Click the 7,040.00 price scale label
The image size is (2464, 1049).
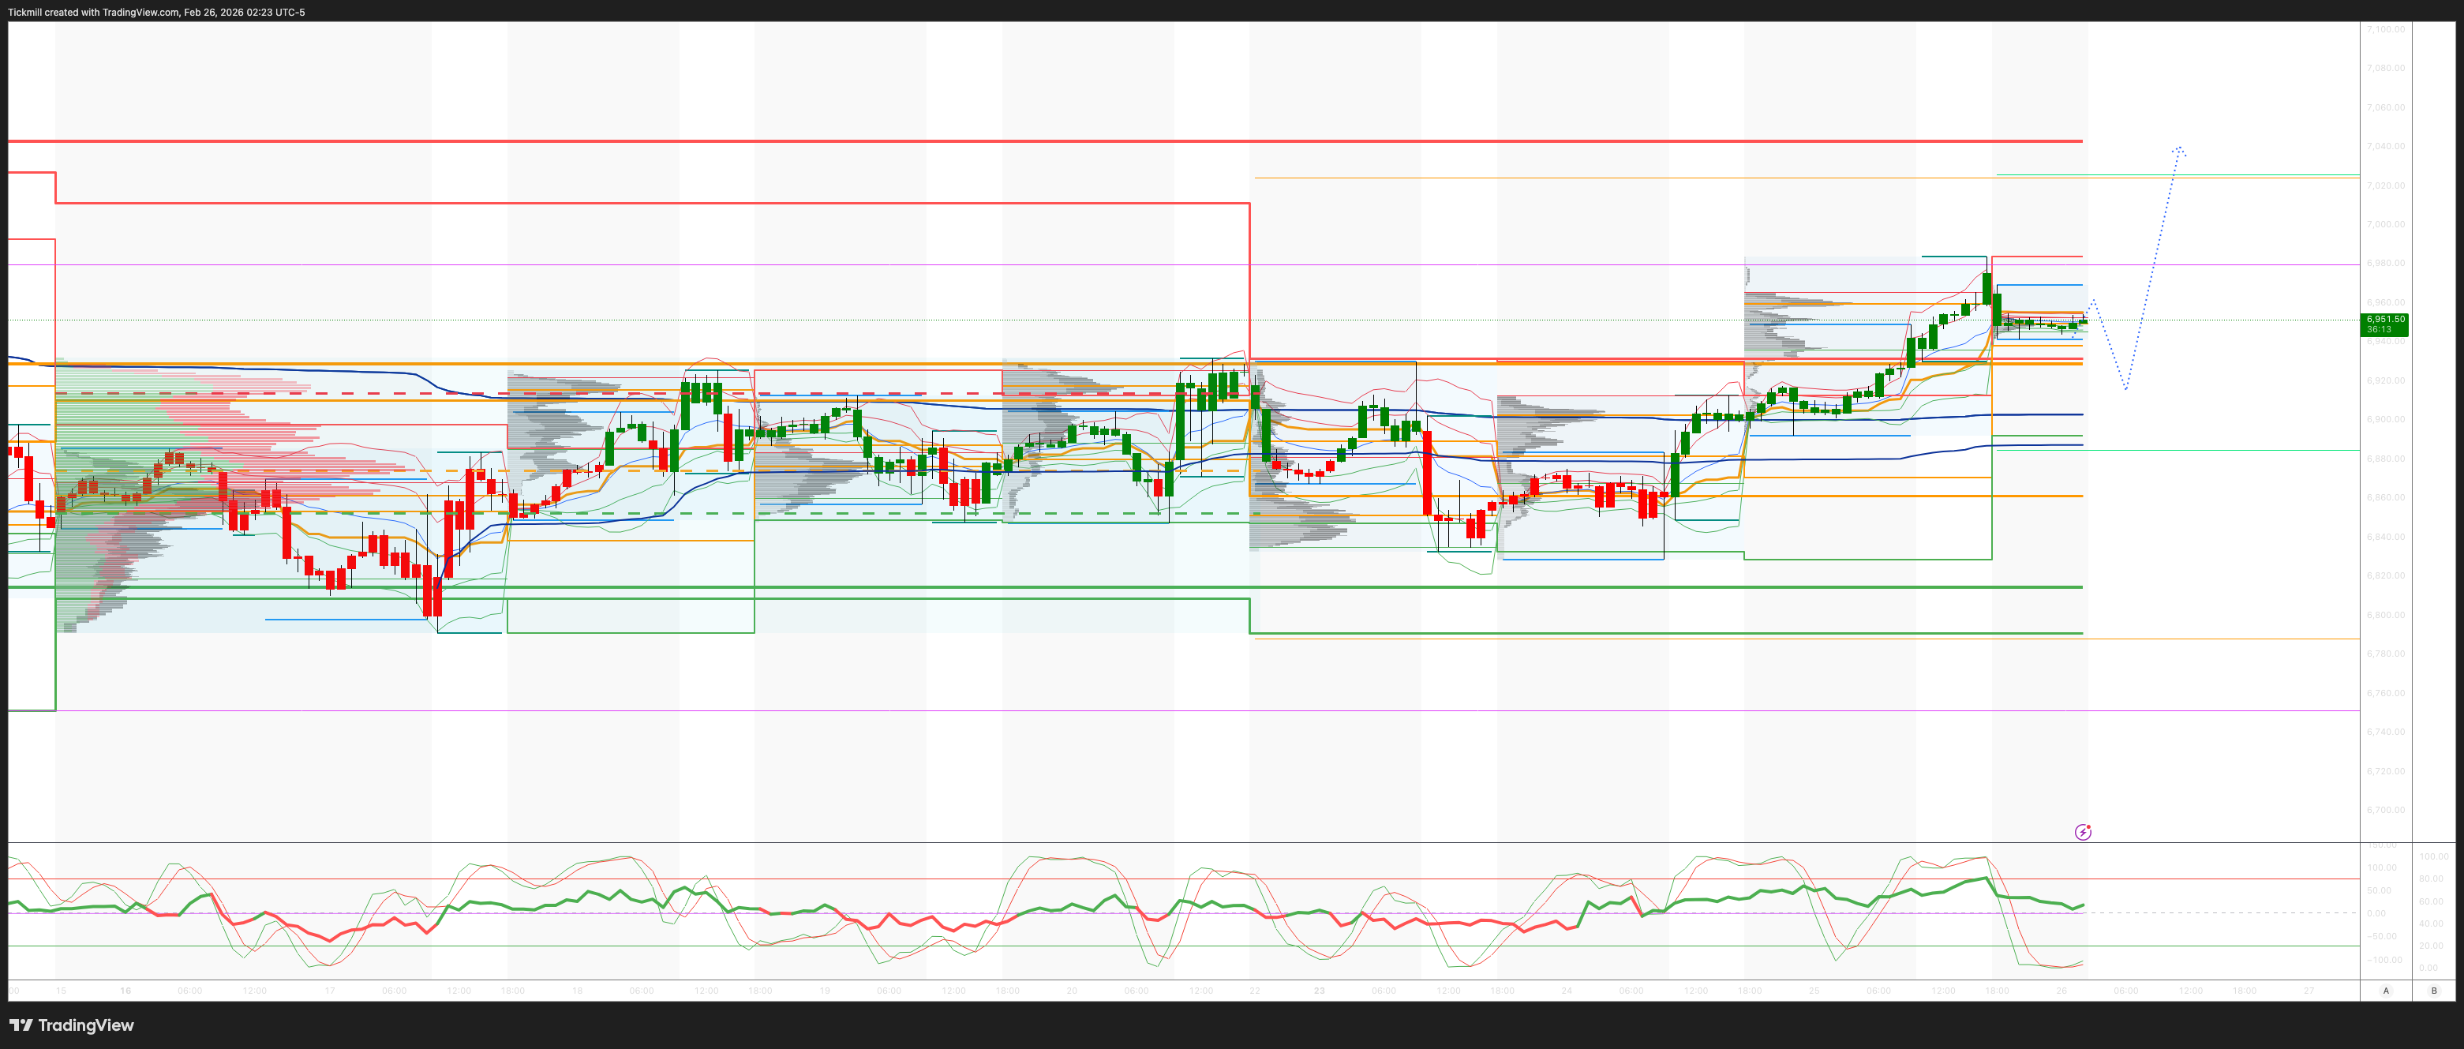[2386, 146]
